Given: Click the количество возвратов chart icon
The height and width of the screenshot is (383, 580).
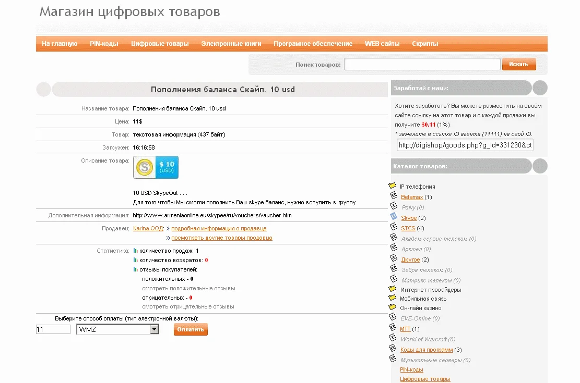Looking at the screenshot, I should [135, 260].
